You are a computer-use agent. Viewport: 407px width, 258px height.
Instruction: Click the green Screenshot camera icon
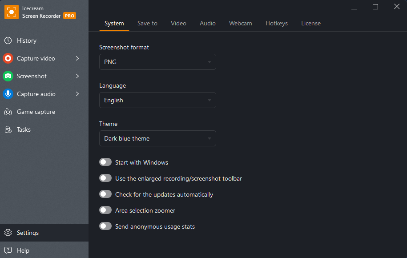click(x=8, y=76)
